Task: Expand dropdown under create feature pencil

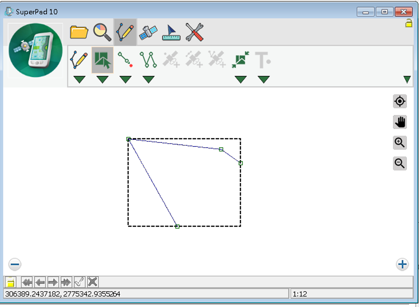Action: [79, 79]
